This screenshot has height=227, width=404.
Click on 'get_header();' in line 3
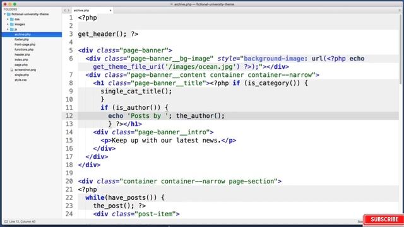[x=102, y=34]
